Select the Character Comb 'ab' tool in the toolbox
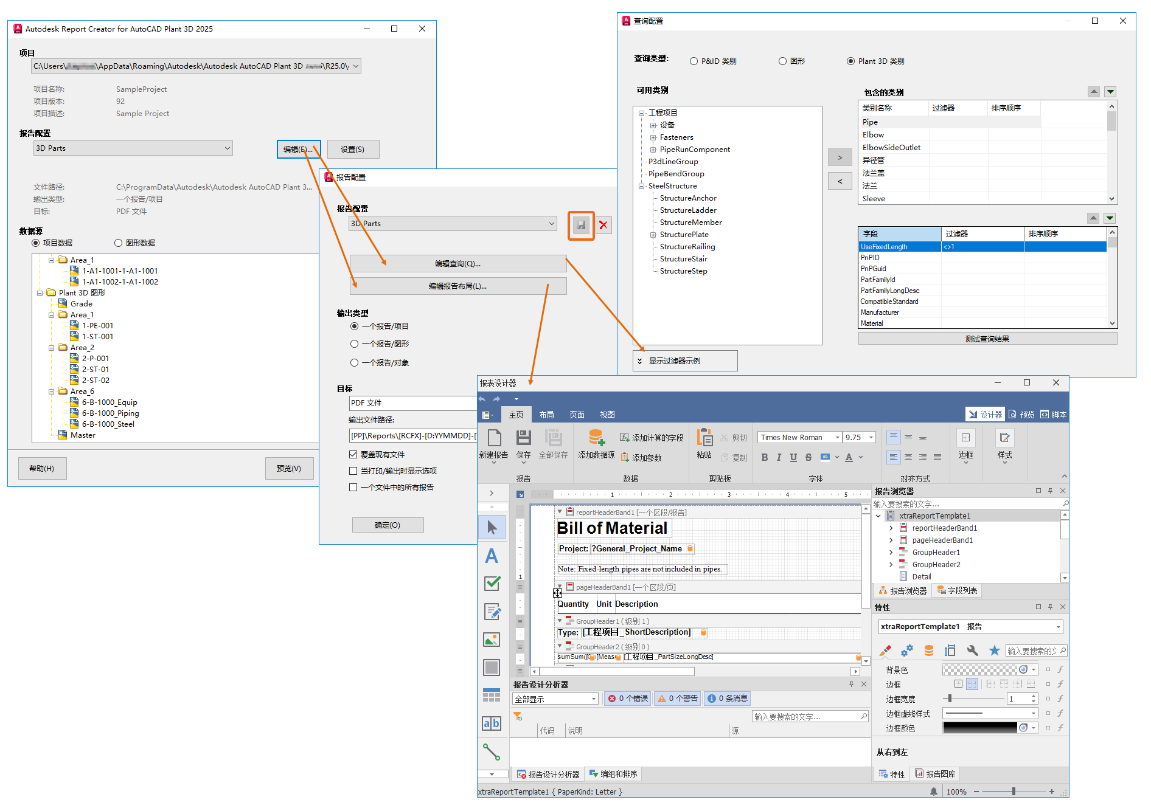The height and width of the screenshot is (811, 1151). click(492, 723)
